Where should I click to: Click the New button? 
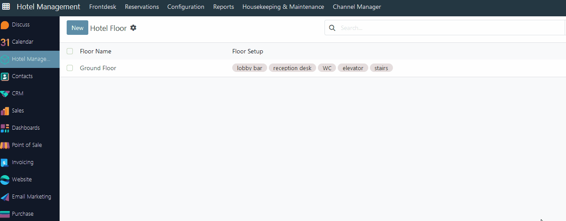77,28
